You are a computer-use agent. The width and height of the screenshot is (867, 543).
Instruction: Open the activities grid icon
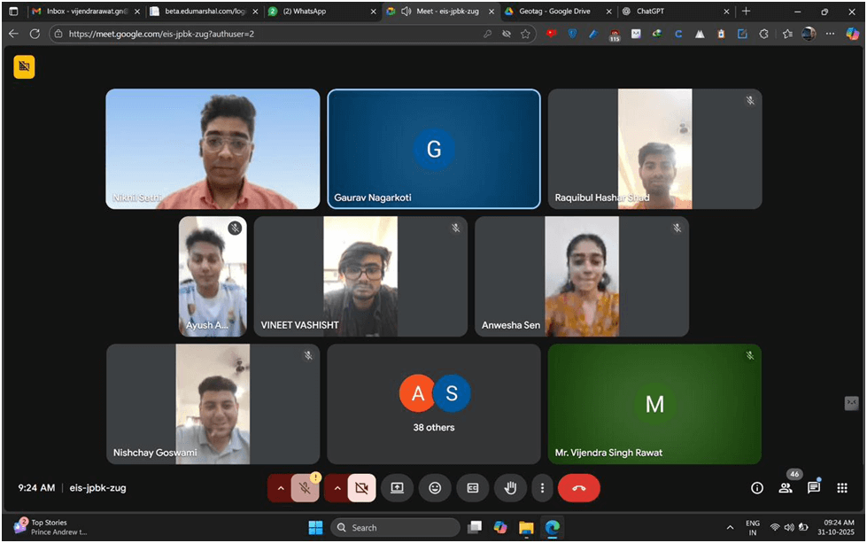(x=842, y=488)
